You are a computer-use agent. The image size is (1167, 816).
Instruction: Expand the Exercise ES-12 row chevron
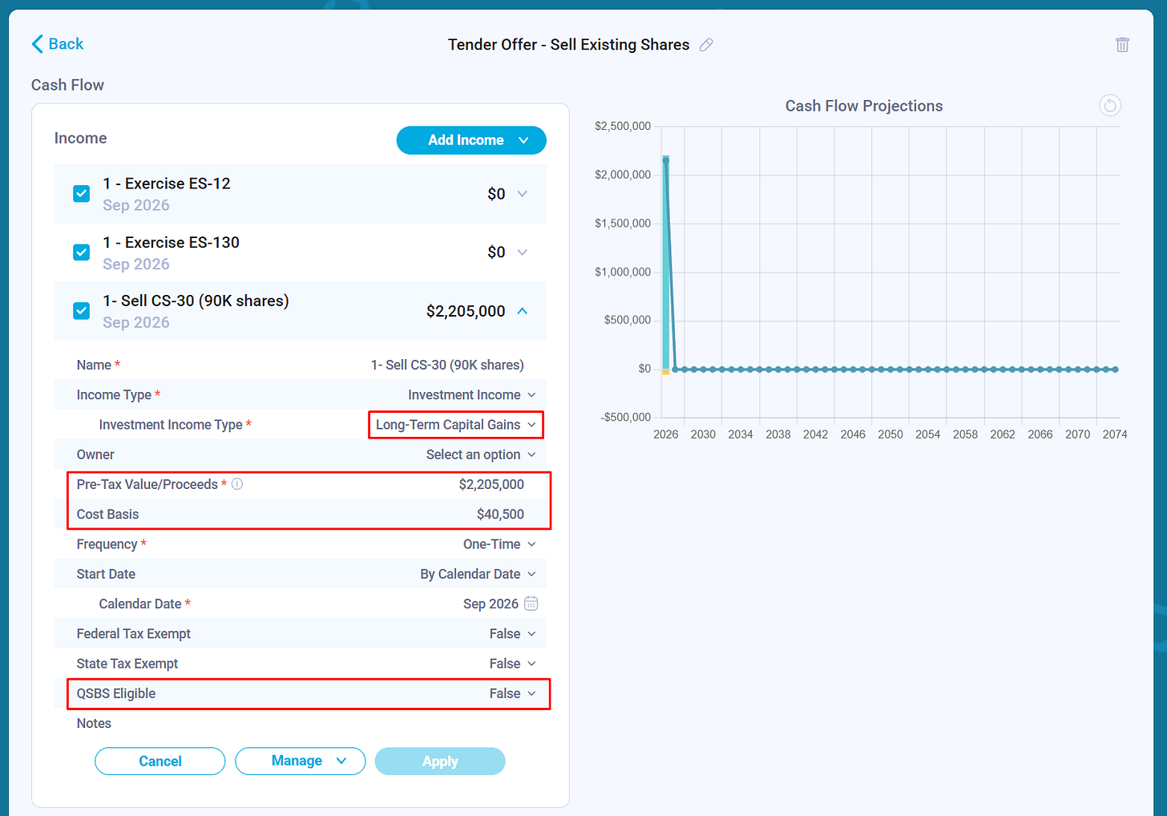point(523,194)
